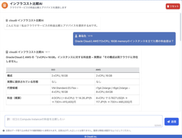182x138 pixels.
Task: Click the disclaimer text below the input
Action: click(x=69, y=131)
